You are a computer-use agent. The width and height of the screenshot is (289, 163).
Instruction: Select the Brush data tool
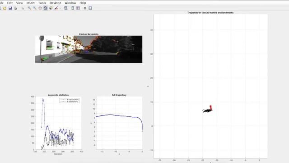coord(56,8)
